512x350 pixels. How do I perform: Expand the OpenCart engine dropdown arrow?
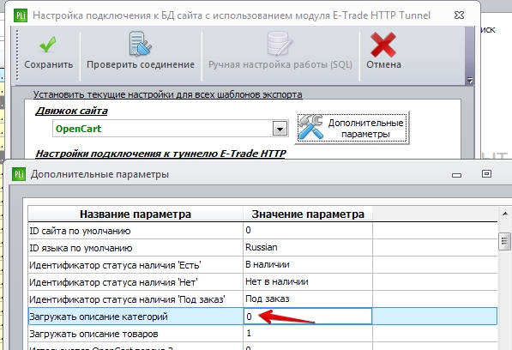280,129
